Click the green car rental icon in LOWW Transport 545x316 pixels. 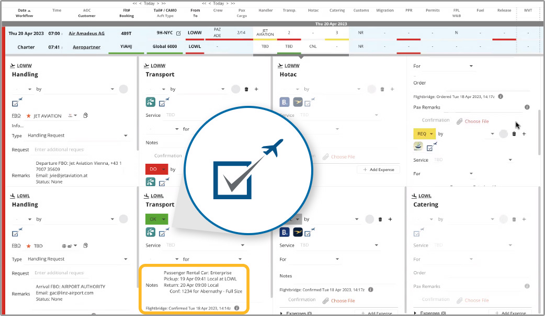[x=151, y=102]
